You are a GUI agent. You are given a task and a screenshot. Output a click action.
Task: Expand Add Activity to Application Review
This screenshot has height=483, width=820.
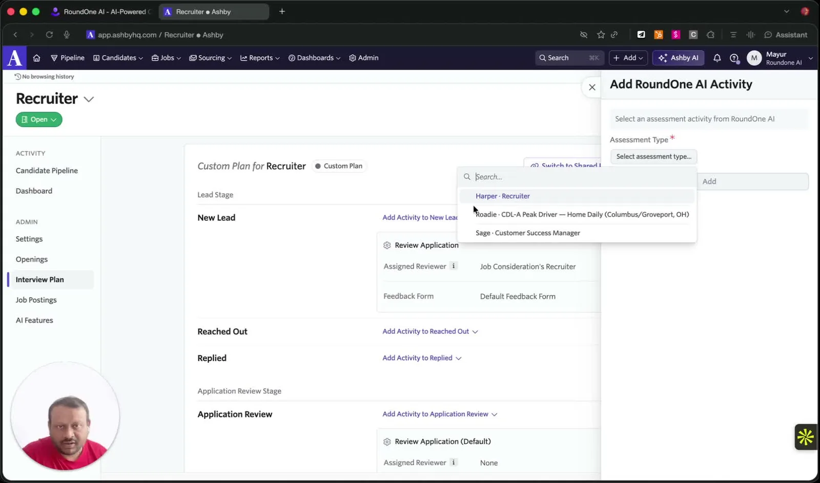point(440,414)
